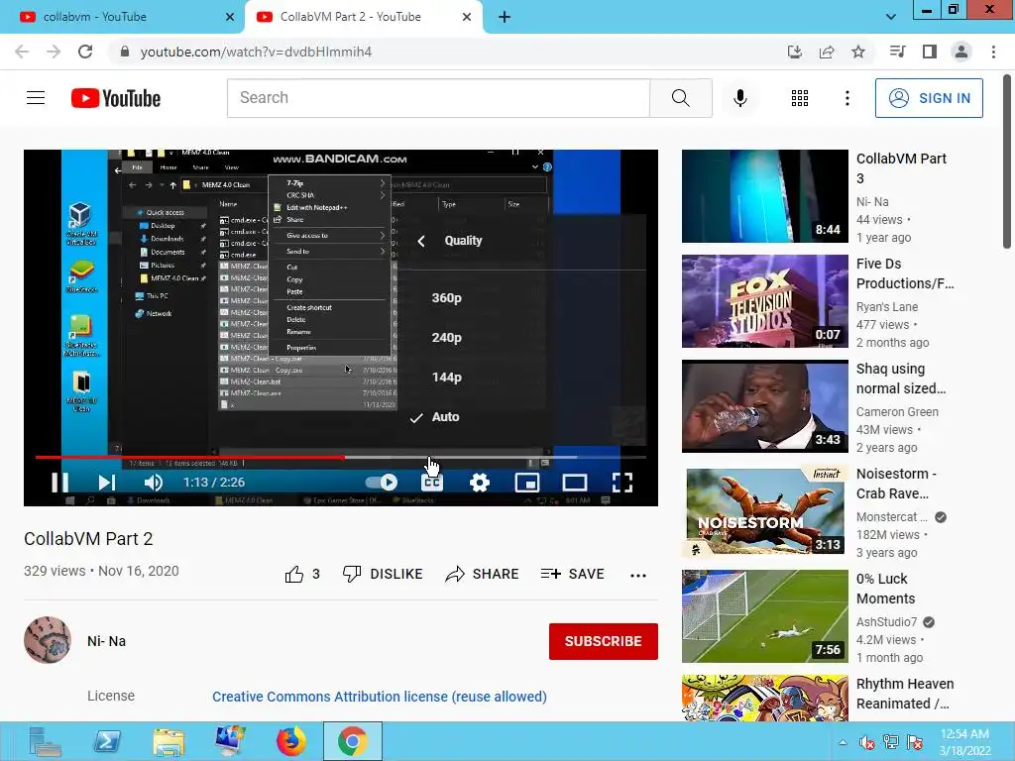Mute the video volume
The image size is (1015, 761).
154,483
